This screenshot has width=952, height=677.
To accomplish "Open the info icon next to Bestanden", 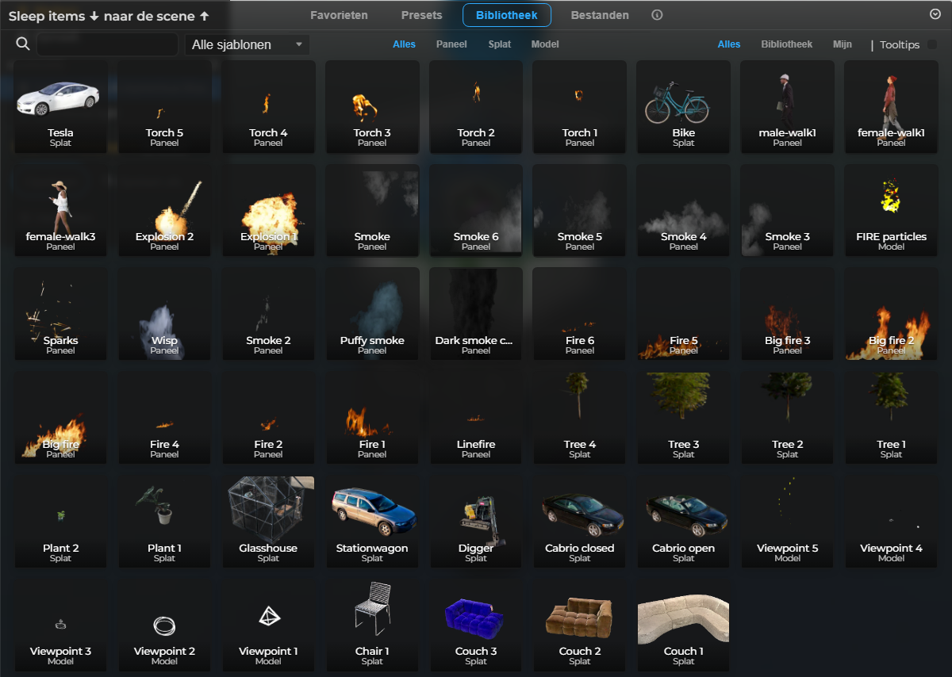I will pos(657,15).
